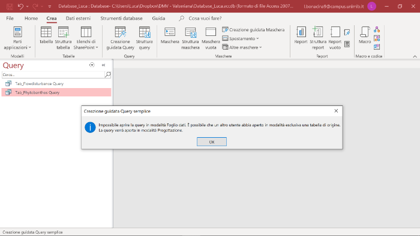Select the Crea ribbon tab
The image size is (420, 236).
pos(52,18)
